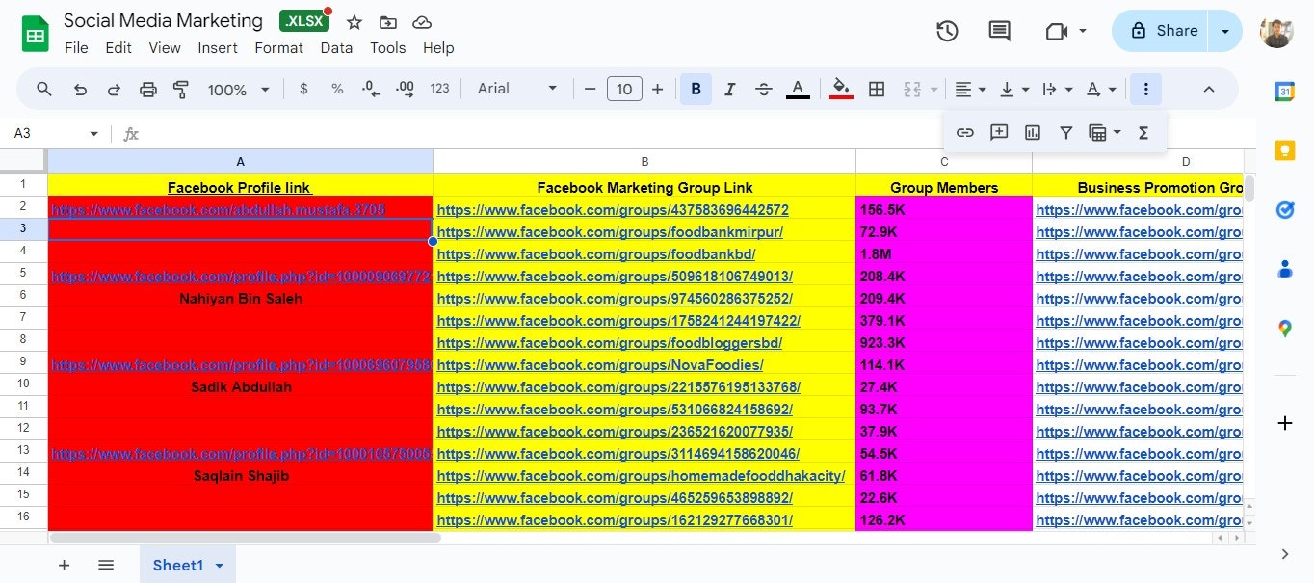The width and height of the screenshot is (1314, 583).
Task: Open the name box dropdown arrow
Action: (94, 134)
